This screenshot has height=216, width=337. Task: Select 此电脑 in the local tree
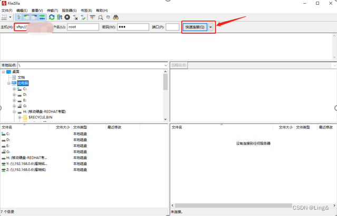point(23,83)
